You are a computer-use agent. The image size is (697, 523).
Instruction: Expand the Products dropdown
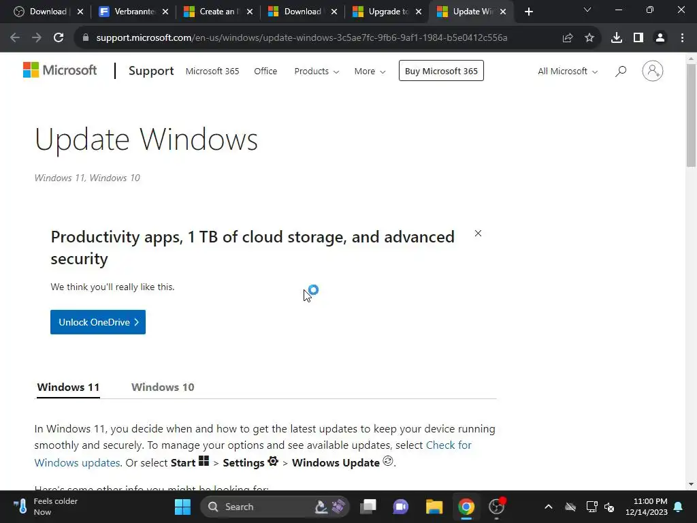click(x=317, y=71)
